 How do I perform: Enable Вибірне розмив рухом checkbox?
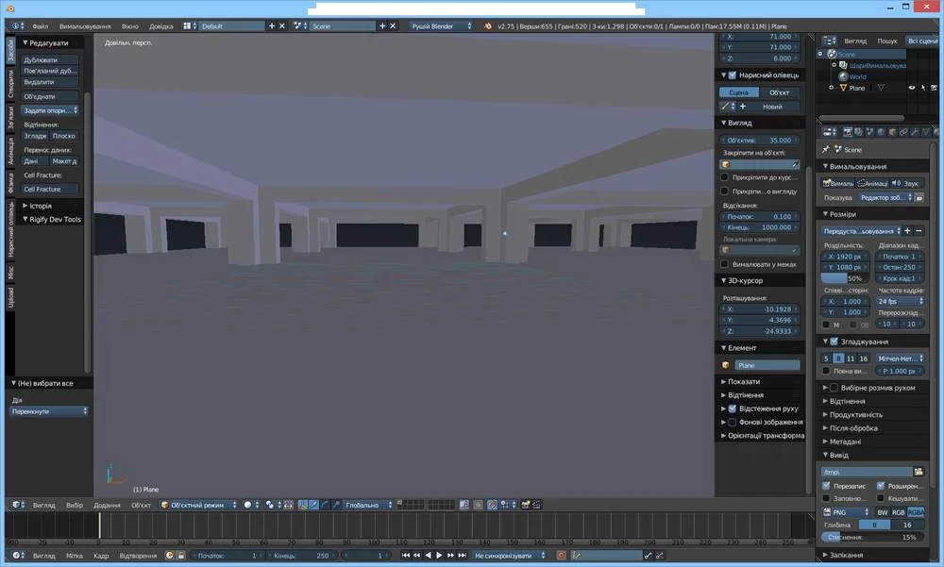pos(834,388)
